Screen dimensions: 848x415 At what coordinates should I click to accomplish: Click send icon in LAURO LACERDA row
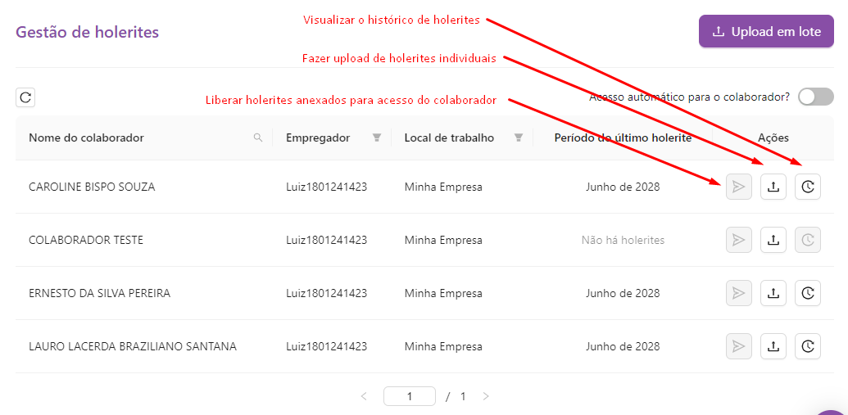738,346
